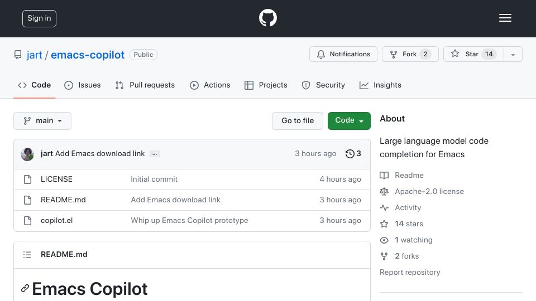Click the pulse icon beside Activity
The width and height of the screenshot is (536, 301).
pos(384,207)
